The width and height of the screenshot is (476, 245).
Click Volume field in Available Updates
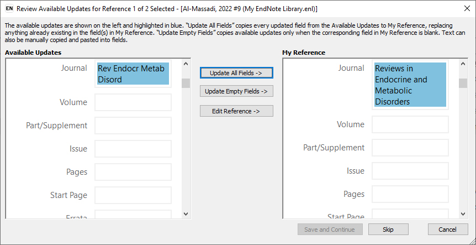[133, 102]
